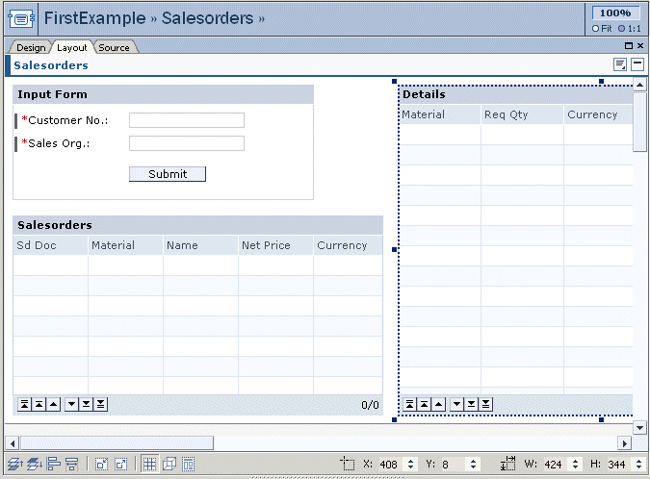The height and width of the screenshot is (479, 650).
Task: Select the Fit zoom radio button
Action: [x=595, y=29]
